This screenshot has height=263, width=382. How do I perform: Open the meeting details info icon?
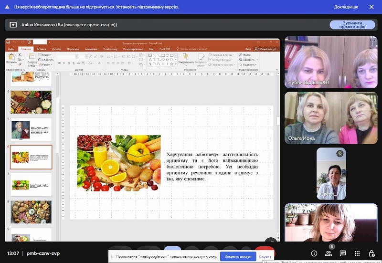[x=314, y=253]
